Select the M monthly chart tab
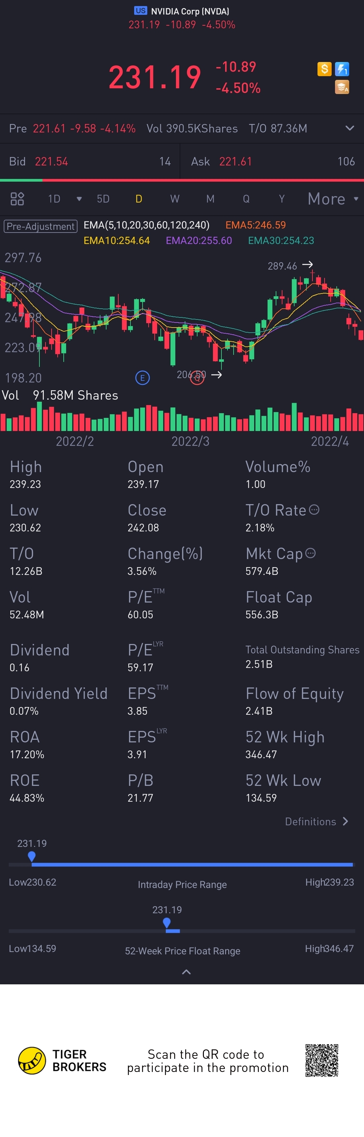The image size is (364, 1137). tap(210, 198)
